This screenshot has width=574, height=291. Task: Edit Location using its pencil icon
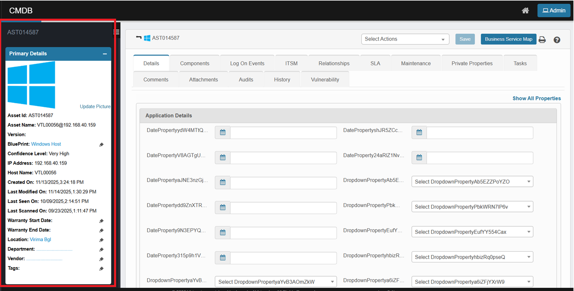(101, 240)
